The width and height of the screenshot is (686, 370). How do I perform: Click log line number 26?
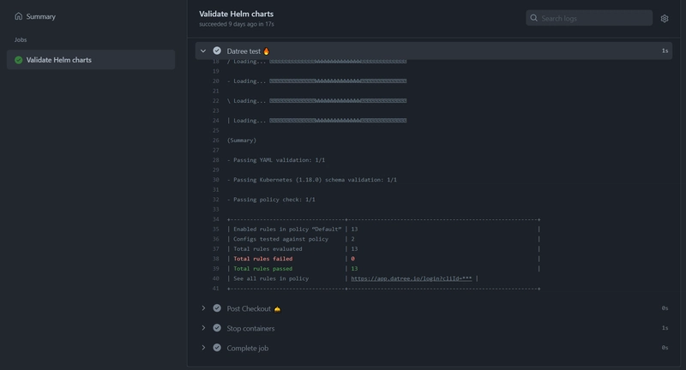[216, 140]
